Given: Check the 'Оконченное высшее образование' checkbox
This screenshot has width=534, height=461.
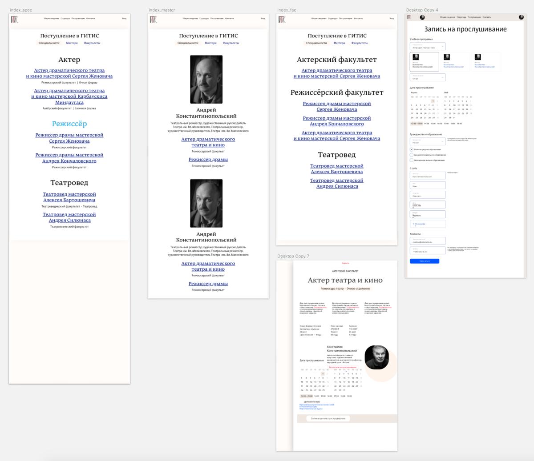Looking at the screenshot, I should 412,160.
